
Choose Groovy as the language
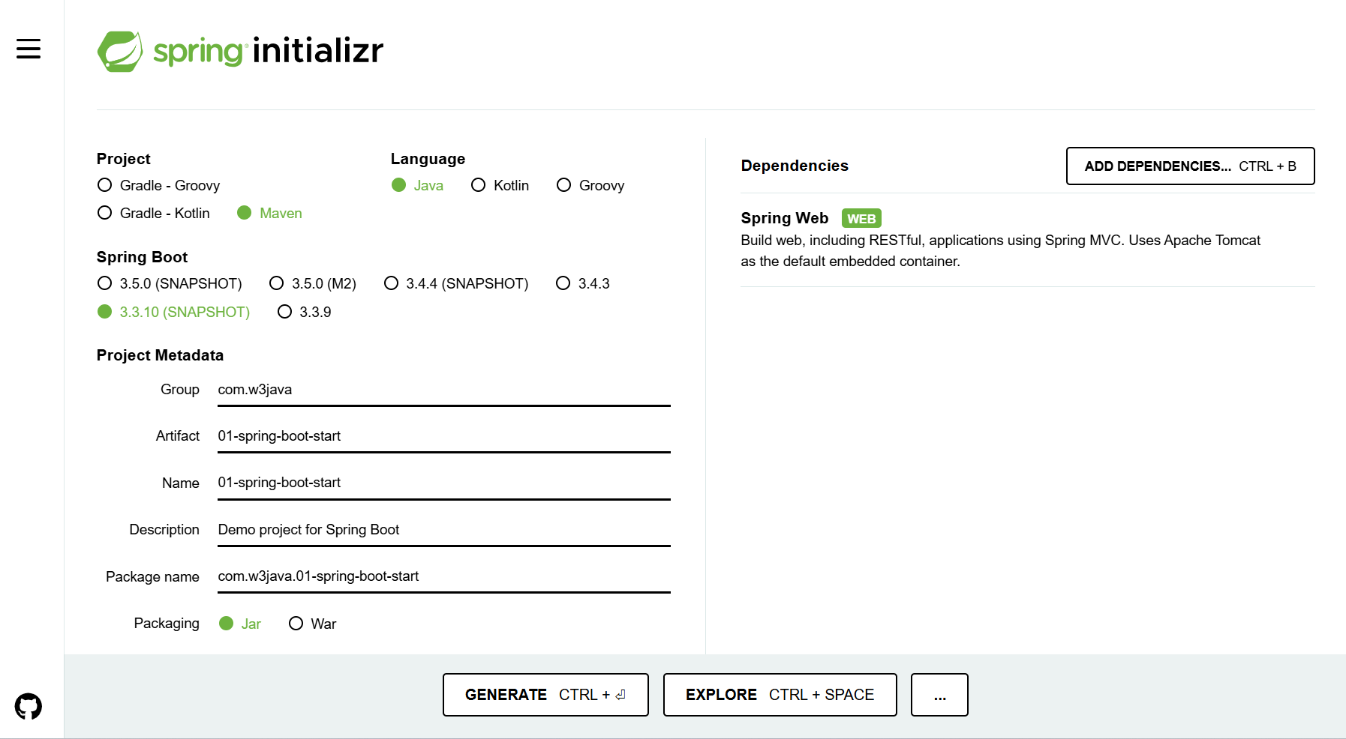click(590, 185)
